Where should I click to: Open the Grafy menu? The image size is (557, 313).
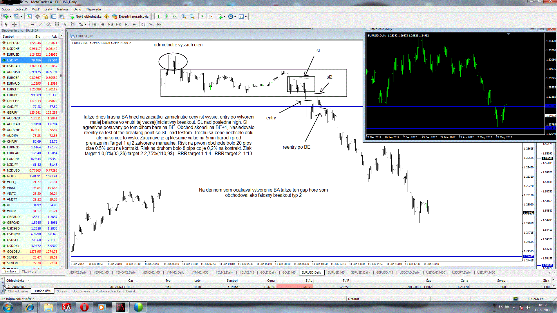tap(48, 9)
